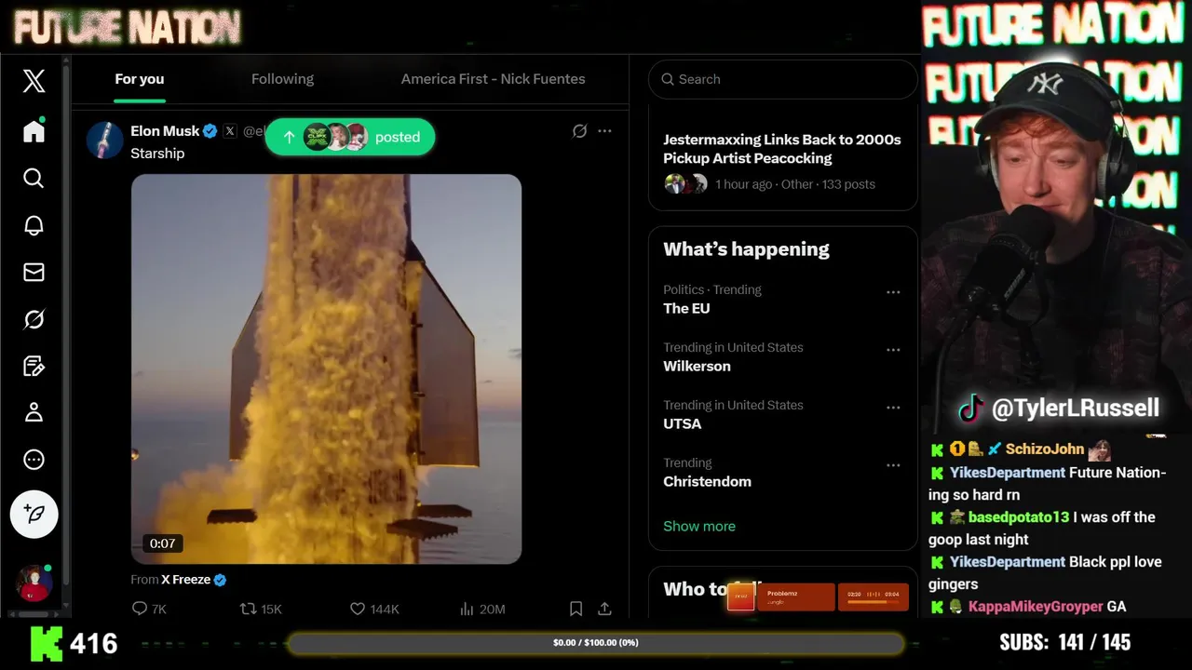1192x670 pixels.
Task: Click the avatars above the Jestermaxxing story's time
Action: click(686, 184)
